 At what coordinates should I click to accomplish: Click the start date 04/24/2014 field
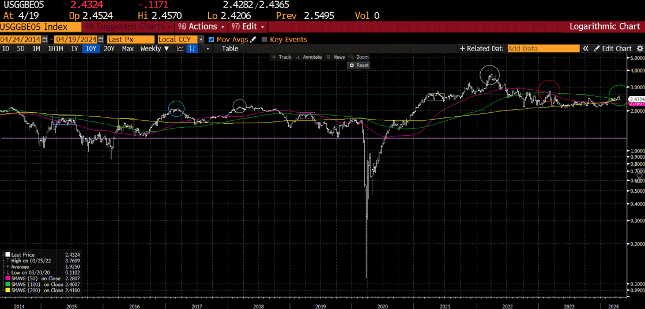point(21,40)
